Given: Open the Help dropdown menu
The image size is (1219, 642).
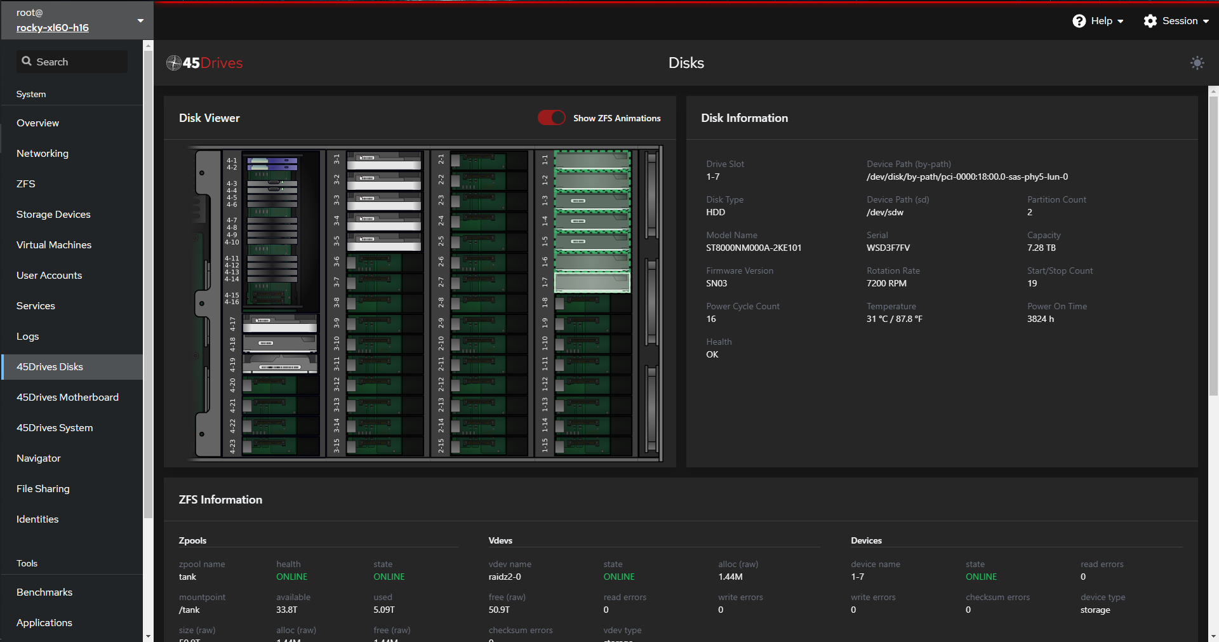Looking at the screenshot, I should (1098, 21).
